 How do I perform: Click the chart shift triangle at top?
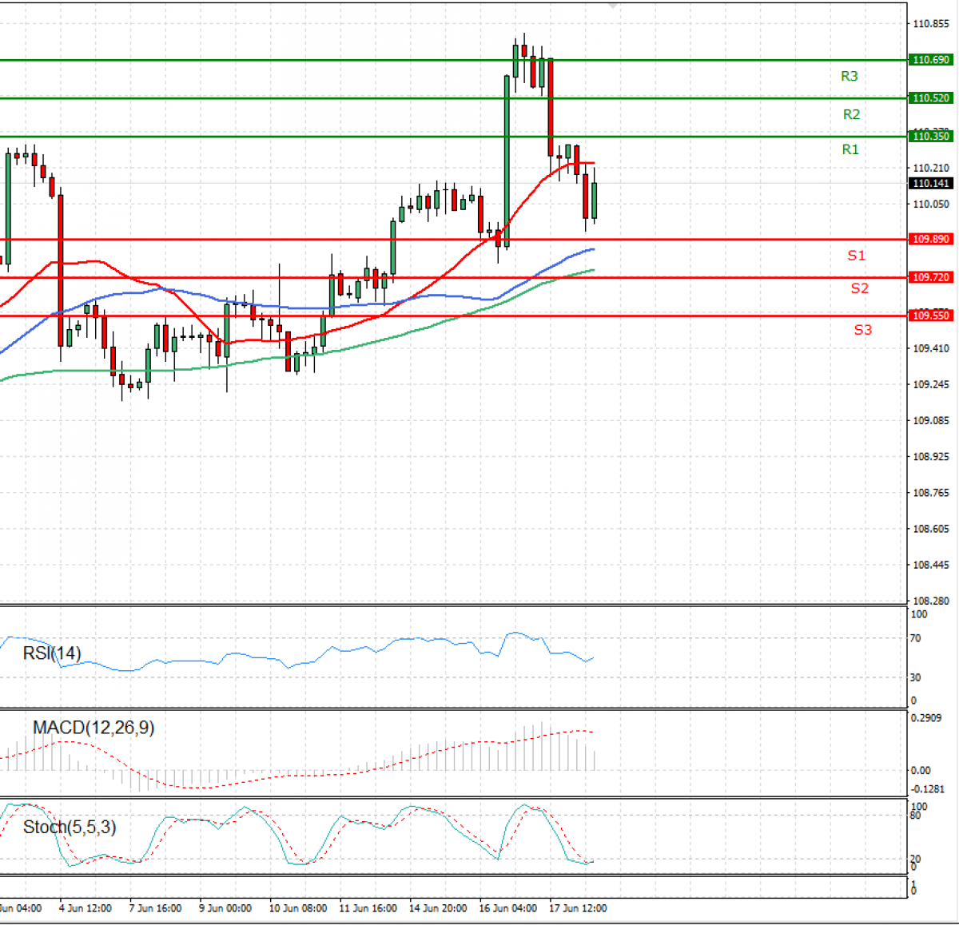pos(613,5)
